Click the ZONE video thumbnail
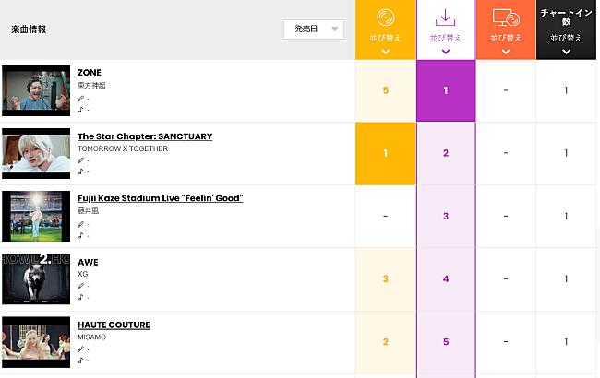 36,90
